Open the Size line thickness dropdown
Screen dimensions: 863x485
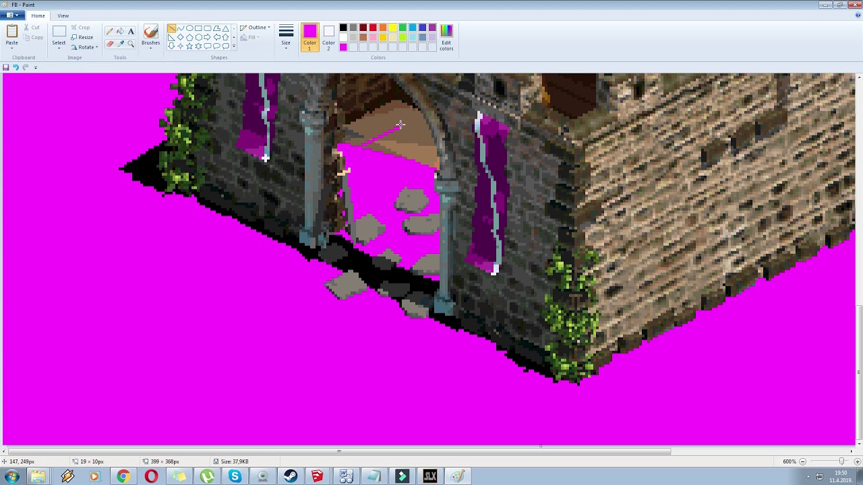pos(286,38)
